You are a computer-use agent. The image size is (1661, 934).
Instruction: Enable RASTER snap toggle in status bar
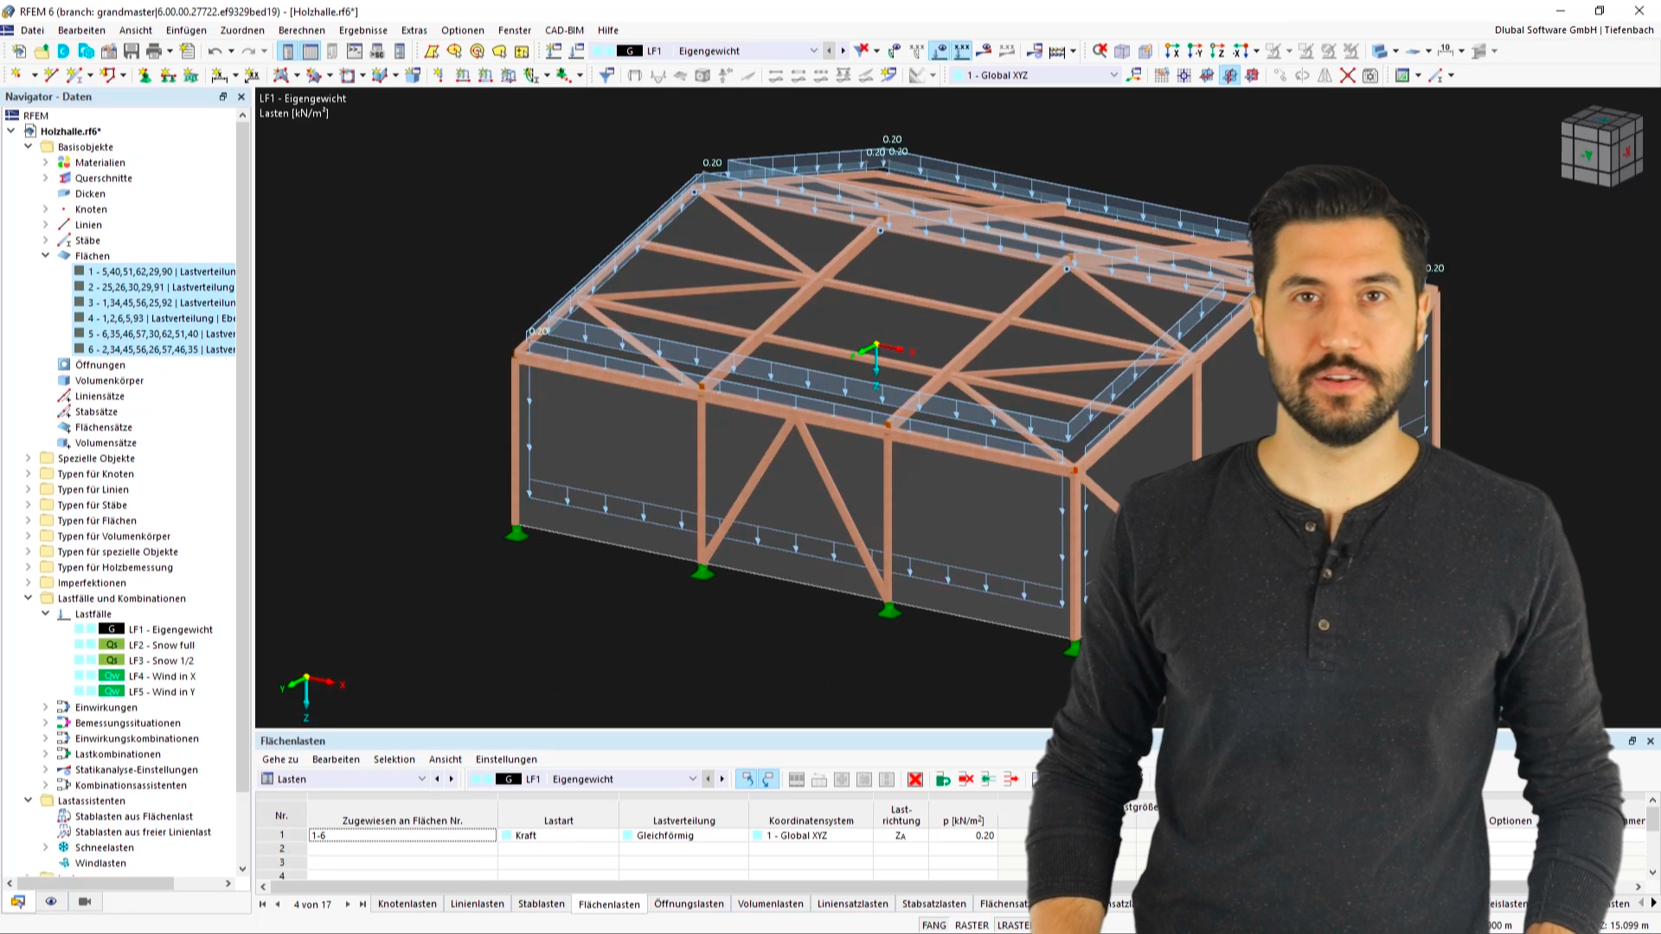972,924
